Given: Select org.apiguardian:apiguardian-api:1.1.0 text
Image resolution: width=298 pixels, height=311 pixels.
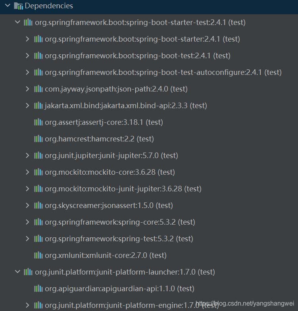Looking at the screenshot, I should (119, 289).
